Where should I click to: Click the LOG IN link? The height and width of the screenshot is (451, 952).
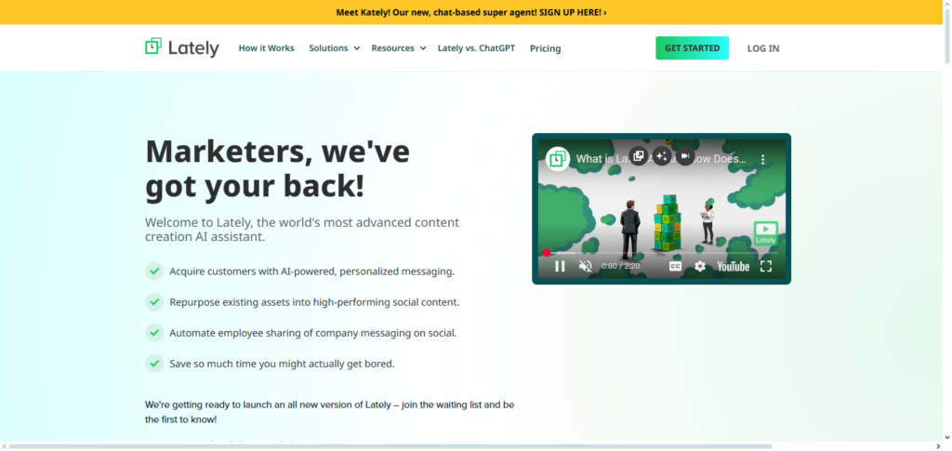click(x=763, y=48)
